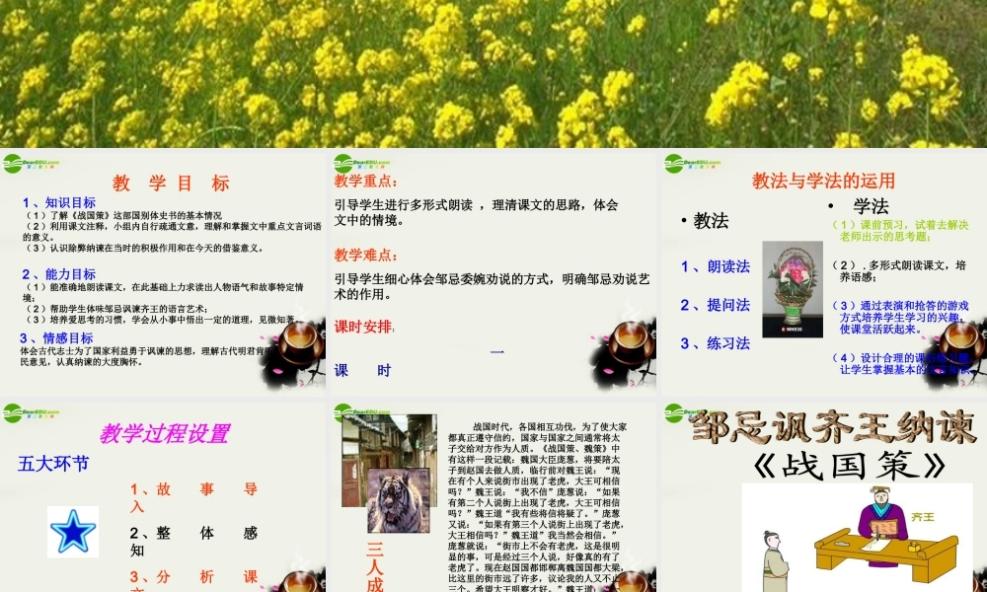
Task: Click the title 教法与学法的运用
Action: tap(823, 182)
